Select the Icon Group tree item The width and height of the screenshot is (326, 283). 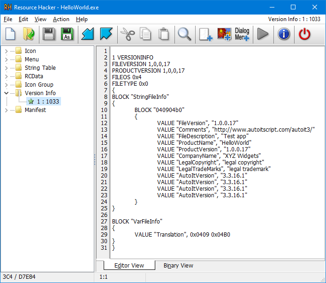click(39, 85)
